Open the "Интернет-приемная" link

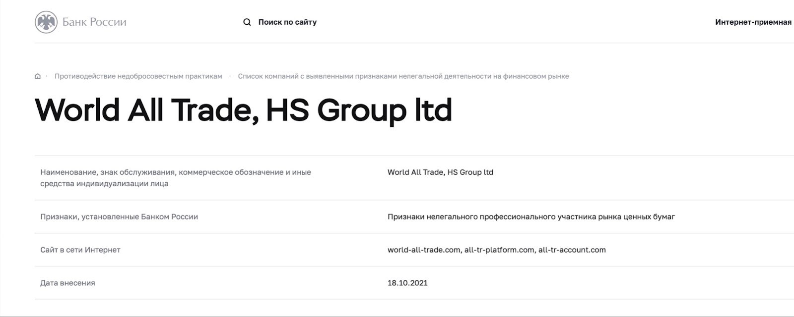coord(753,22)
